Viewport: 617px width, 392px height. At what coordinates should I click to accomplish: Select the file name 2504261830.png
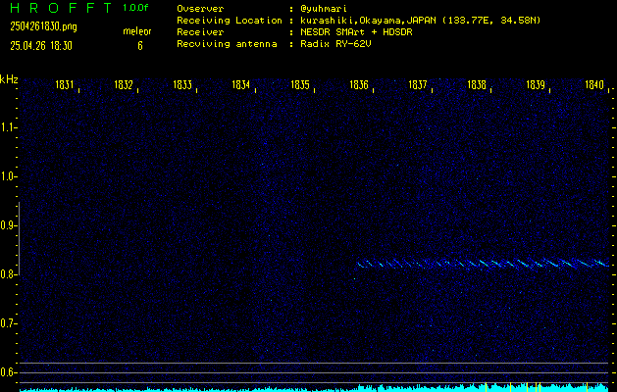click(x=44, y=26)
